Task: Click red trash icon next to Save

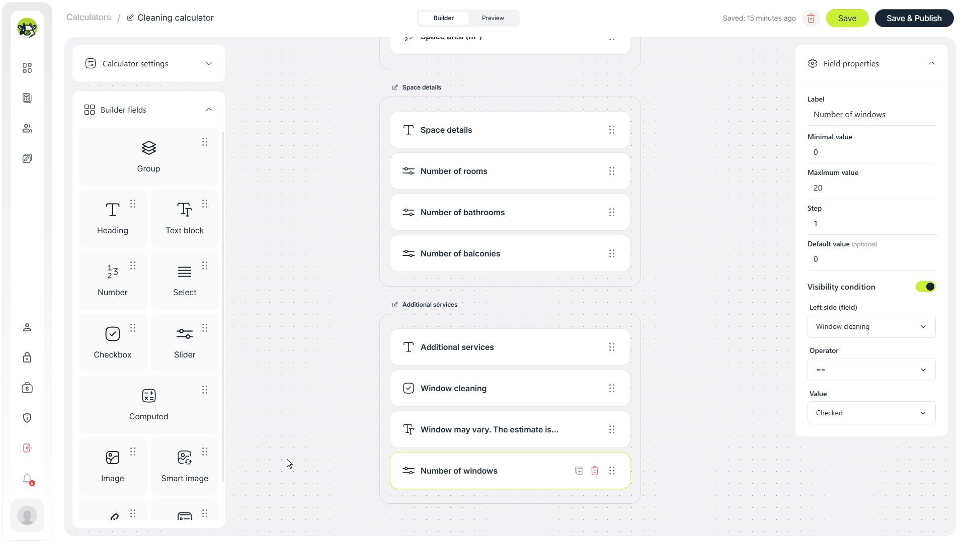Action: pos(811,18)
